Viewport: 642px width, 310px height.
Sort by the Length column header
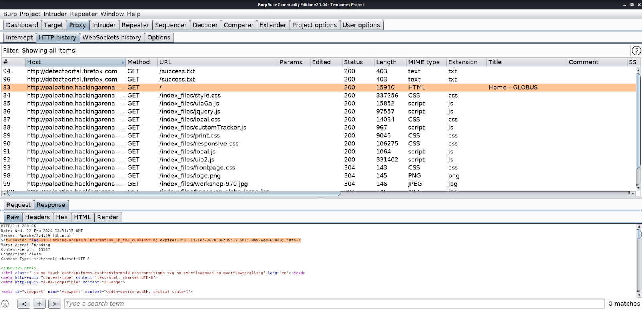[390, 62]
